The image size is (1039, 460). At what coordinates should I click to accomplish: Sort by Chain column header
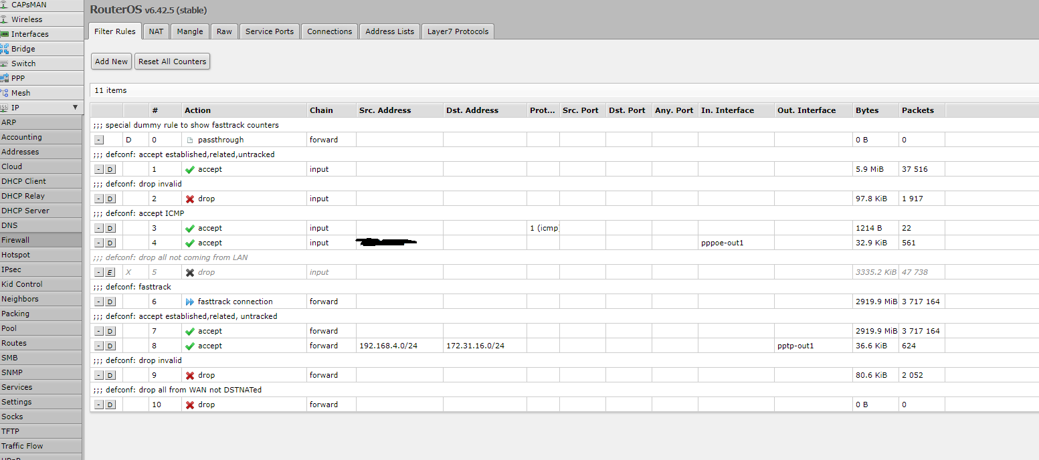point(331,110)
